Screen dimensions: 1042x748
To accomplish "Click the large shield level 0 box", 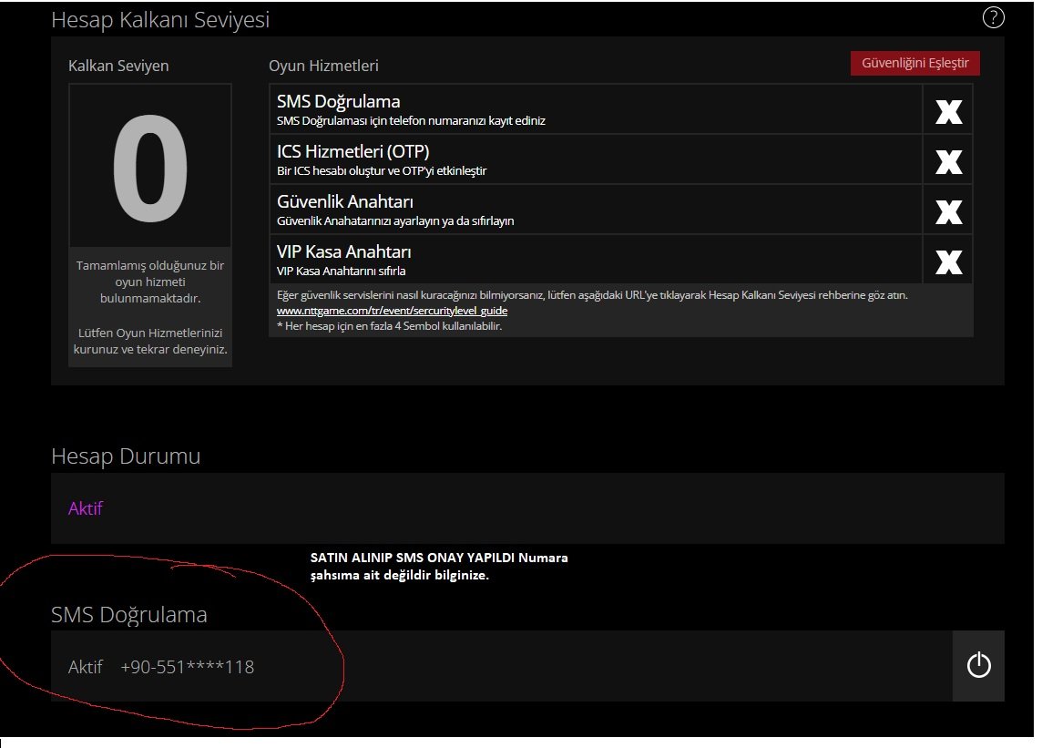I will click(x=150, y=166).
